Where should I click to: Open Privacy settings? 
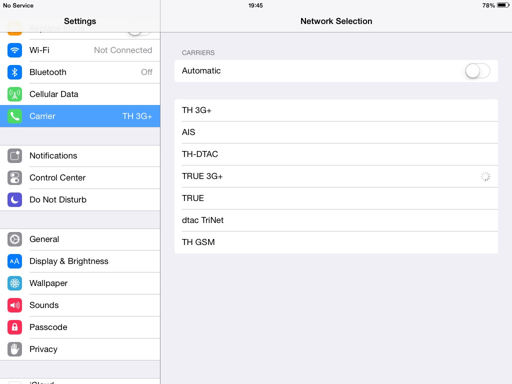(x=80, y=349)
